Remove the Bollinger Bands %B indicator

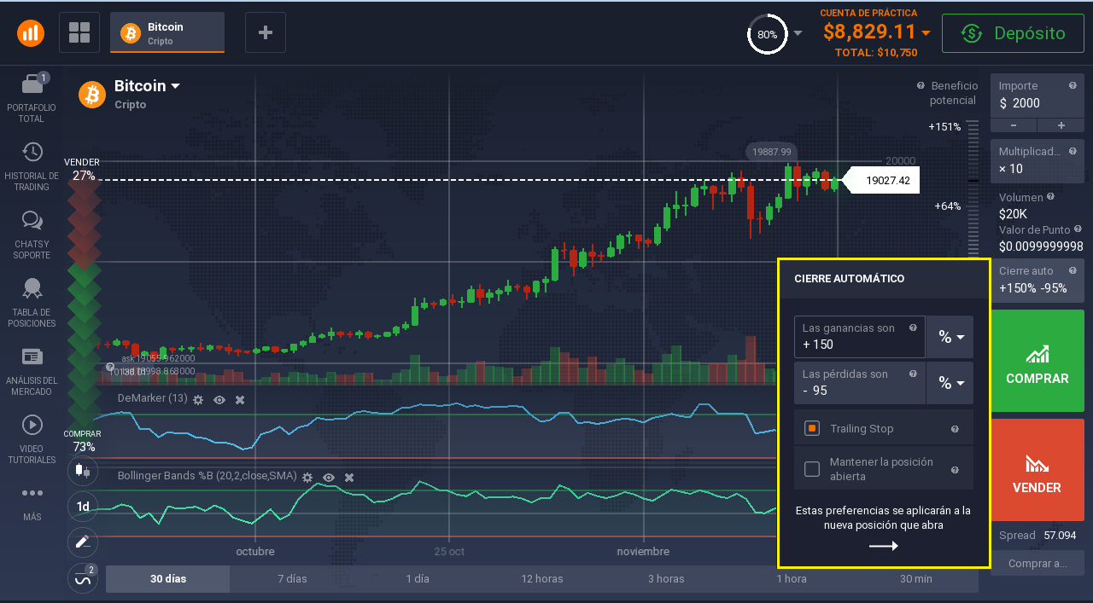(349, 478)
